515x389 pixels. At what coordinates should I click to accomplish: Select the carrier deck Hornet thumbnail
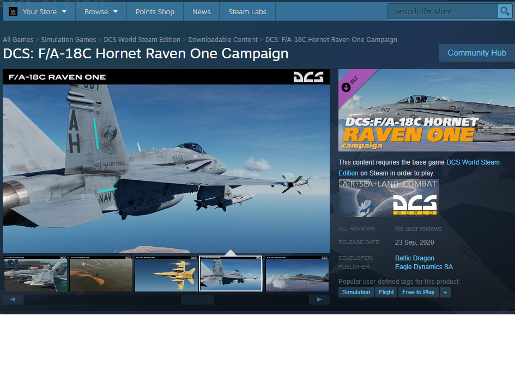point(35,274)
